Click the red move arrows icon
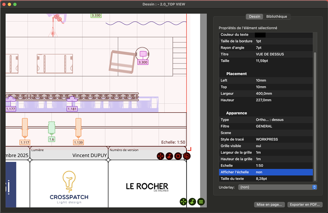Screen dimensions: 328x213 (x=161, y=156)
